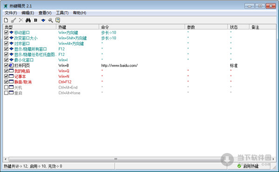Image resolution: width=279 pixels, height=172 pixels.
Task: Click the 启用热键 status bar text
Action: [251, 166]
